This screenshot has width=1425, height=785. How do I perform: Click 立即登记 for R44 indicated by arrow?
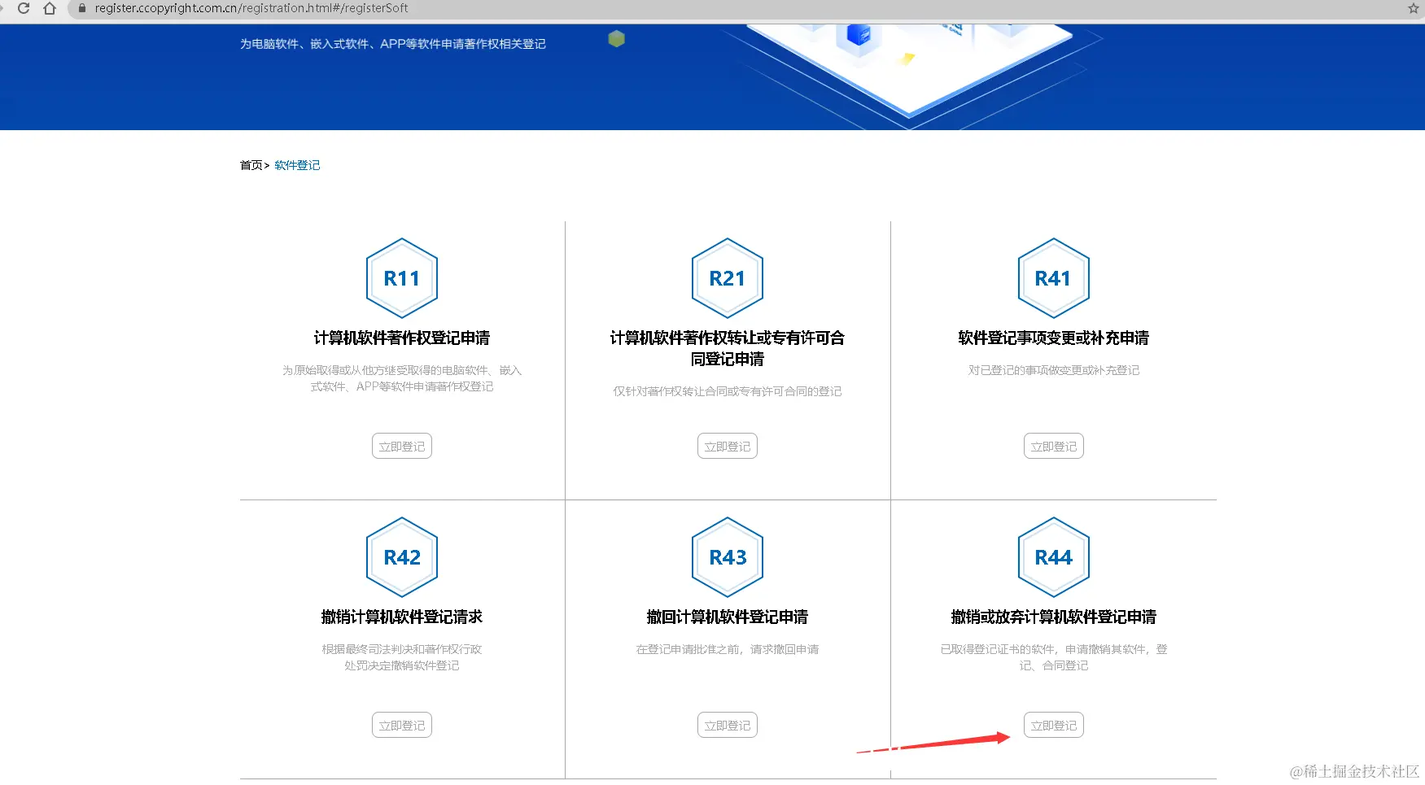[1053, 725]
